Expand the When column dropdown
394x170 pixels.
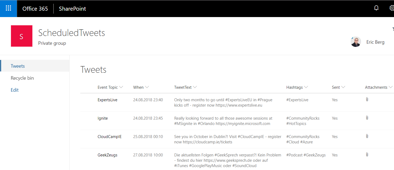pyautogui.click(x=147, y=87)
